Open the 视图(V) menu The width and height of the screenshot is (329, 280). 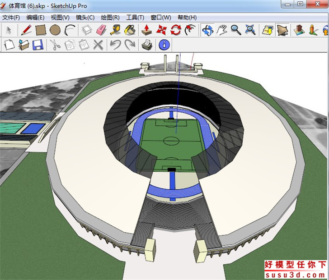[60, 18]
